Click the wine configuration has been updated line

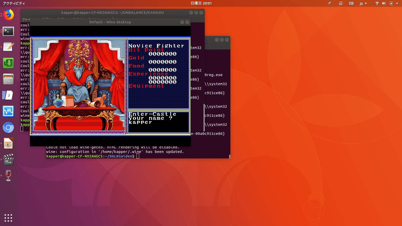115,152
